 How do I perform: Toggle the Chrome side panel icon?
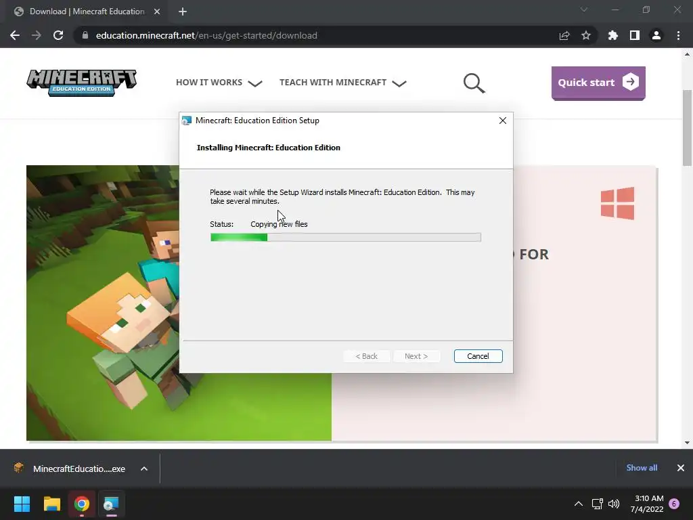click(x=635, y=35)
